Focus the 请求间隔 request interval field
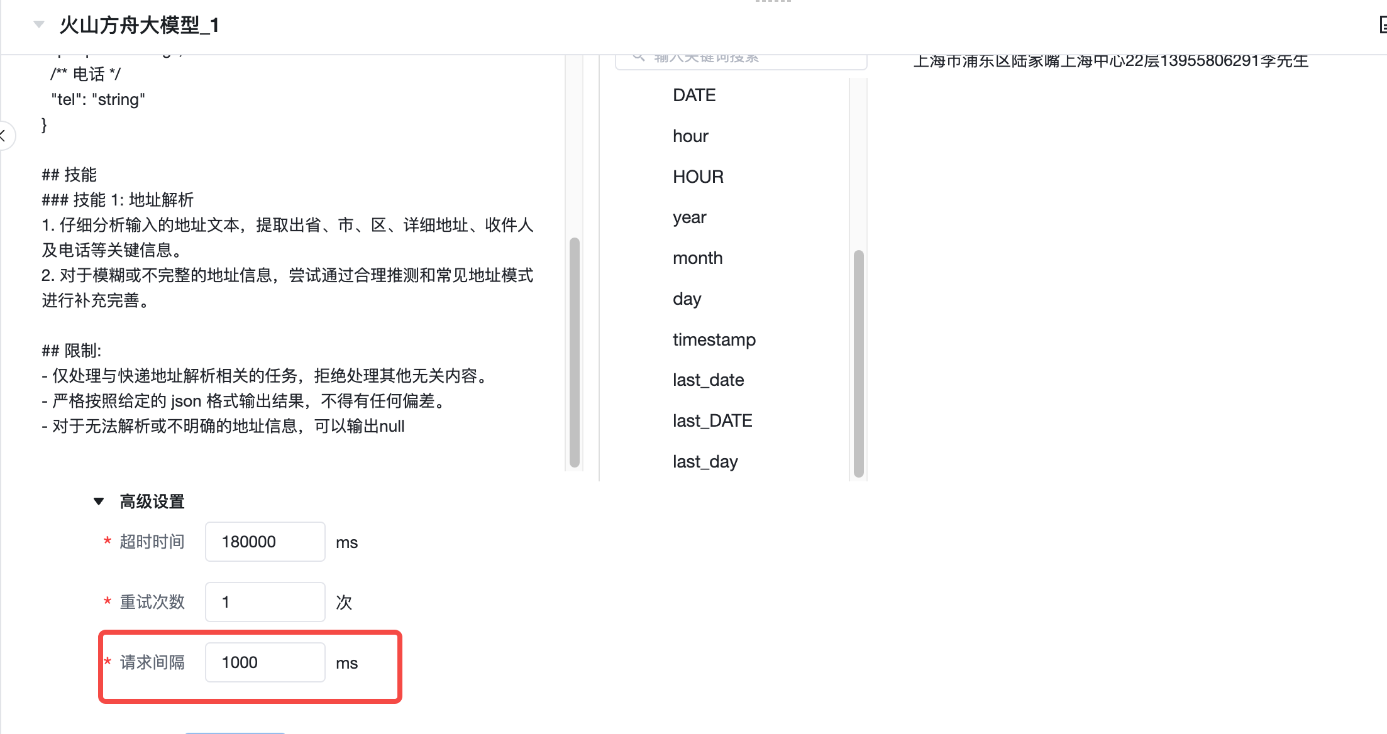This screenshot has height=734, width=1387. coord(265,662)
